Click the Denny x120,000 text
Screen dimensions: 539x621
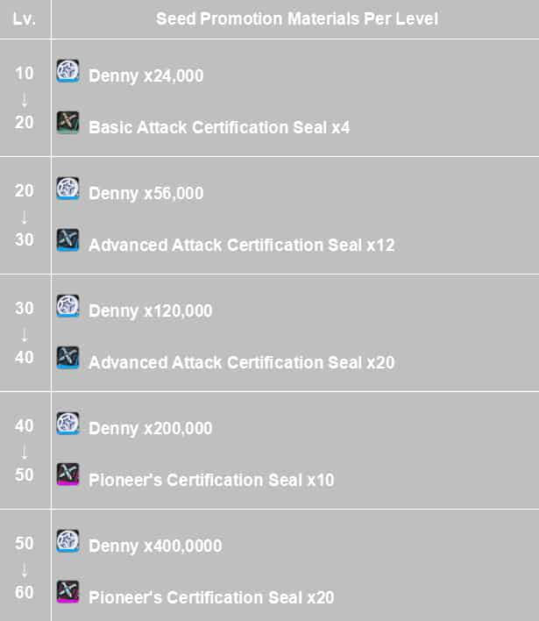tap(150, 311)
